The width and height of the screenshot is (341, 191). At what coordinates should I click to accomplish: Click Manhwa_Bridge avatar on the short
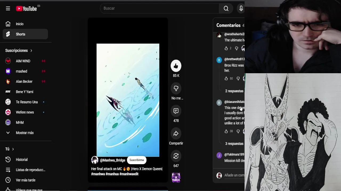95,160
